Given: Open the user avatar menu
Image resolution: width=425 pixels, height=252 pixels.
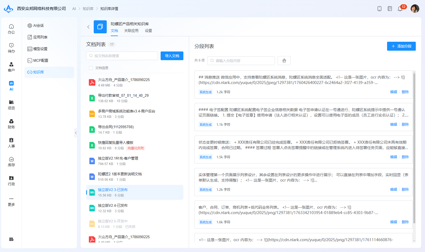Looking at the screenshot, I should point(415,9).
